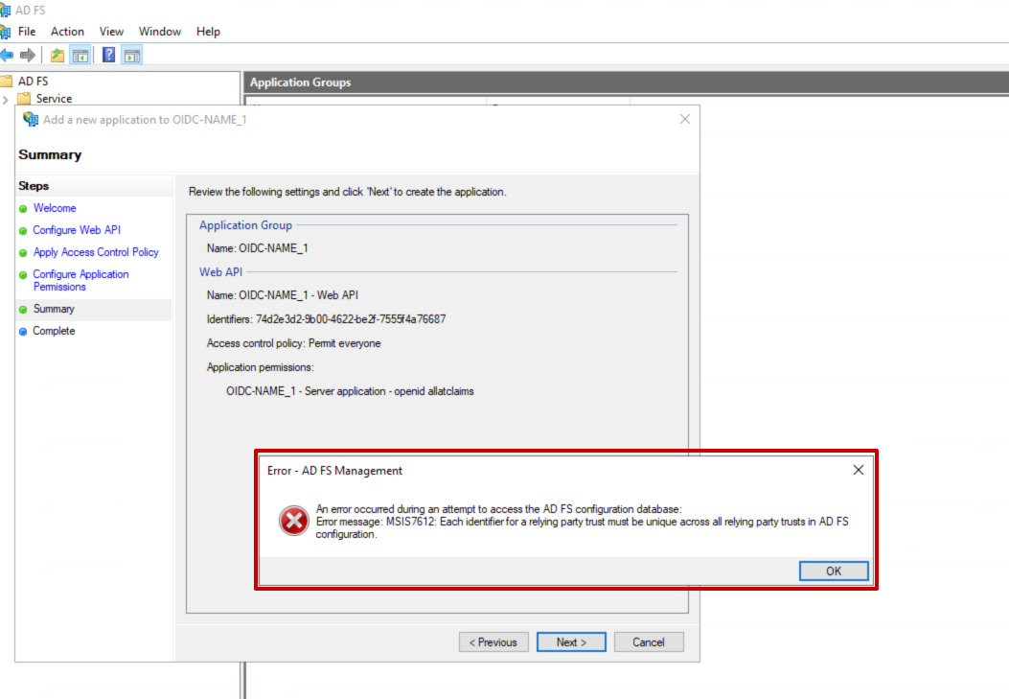Viewport: 1009px width, 699px height.
Task: Close the Add a new application wizard
Action: pos(685,119)
